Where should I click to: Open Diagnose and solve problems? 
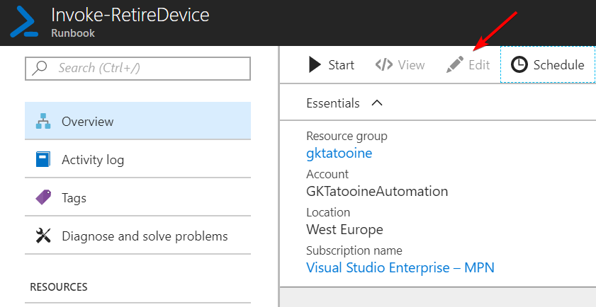pos(137,236)
